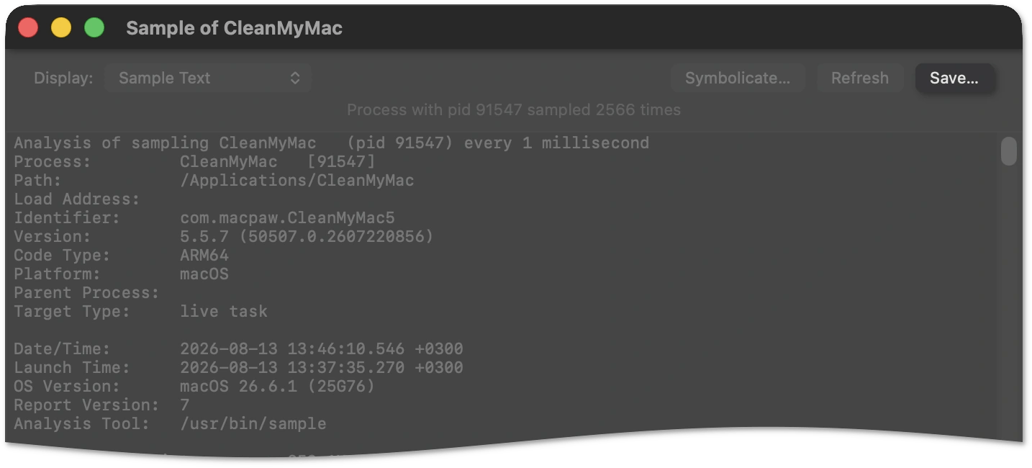Click the Symbolicate... button

click(738, 78)
